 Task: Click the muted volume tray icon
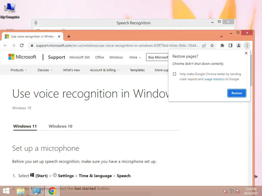pos(225,191)
